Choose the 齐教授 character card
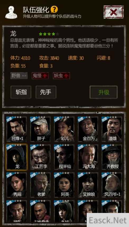The width and height of the screenshot is (129, 227). [x=112, y=157]
